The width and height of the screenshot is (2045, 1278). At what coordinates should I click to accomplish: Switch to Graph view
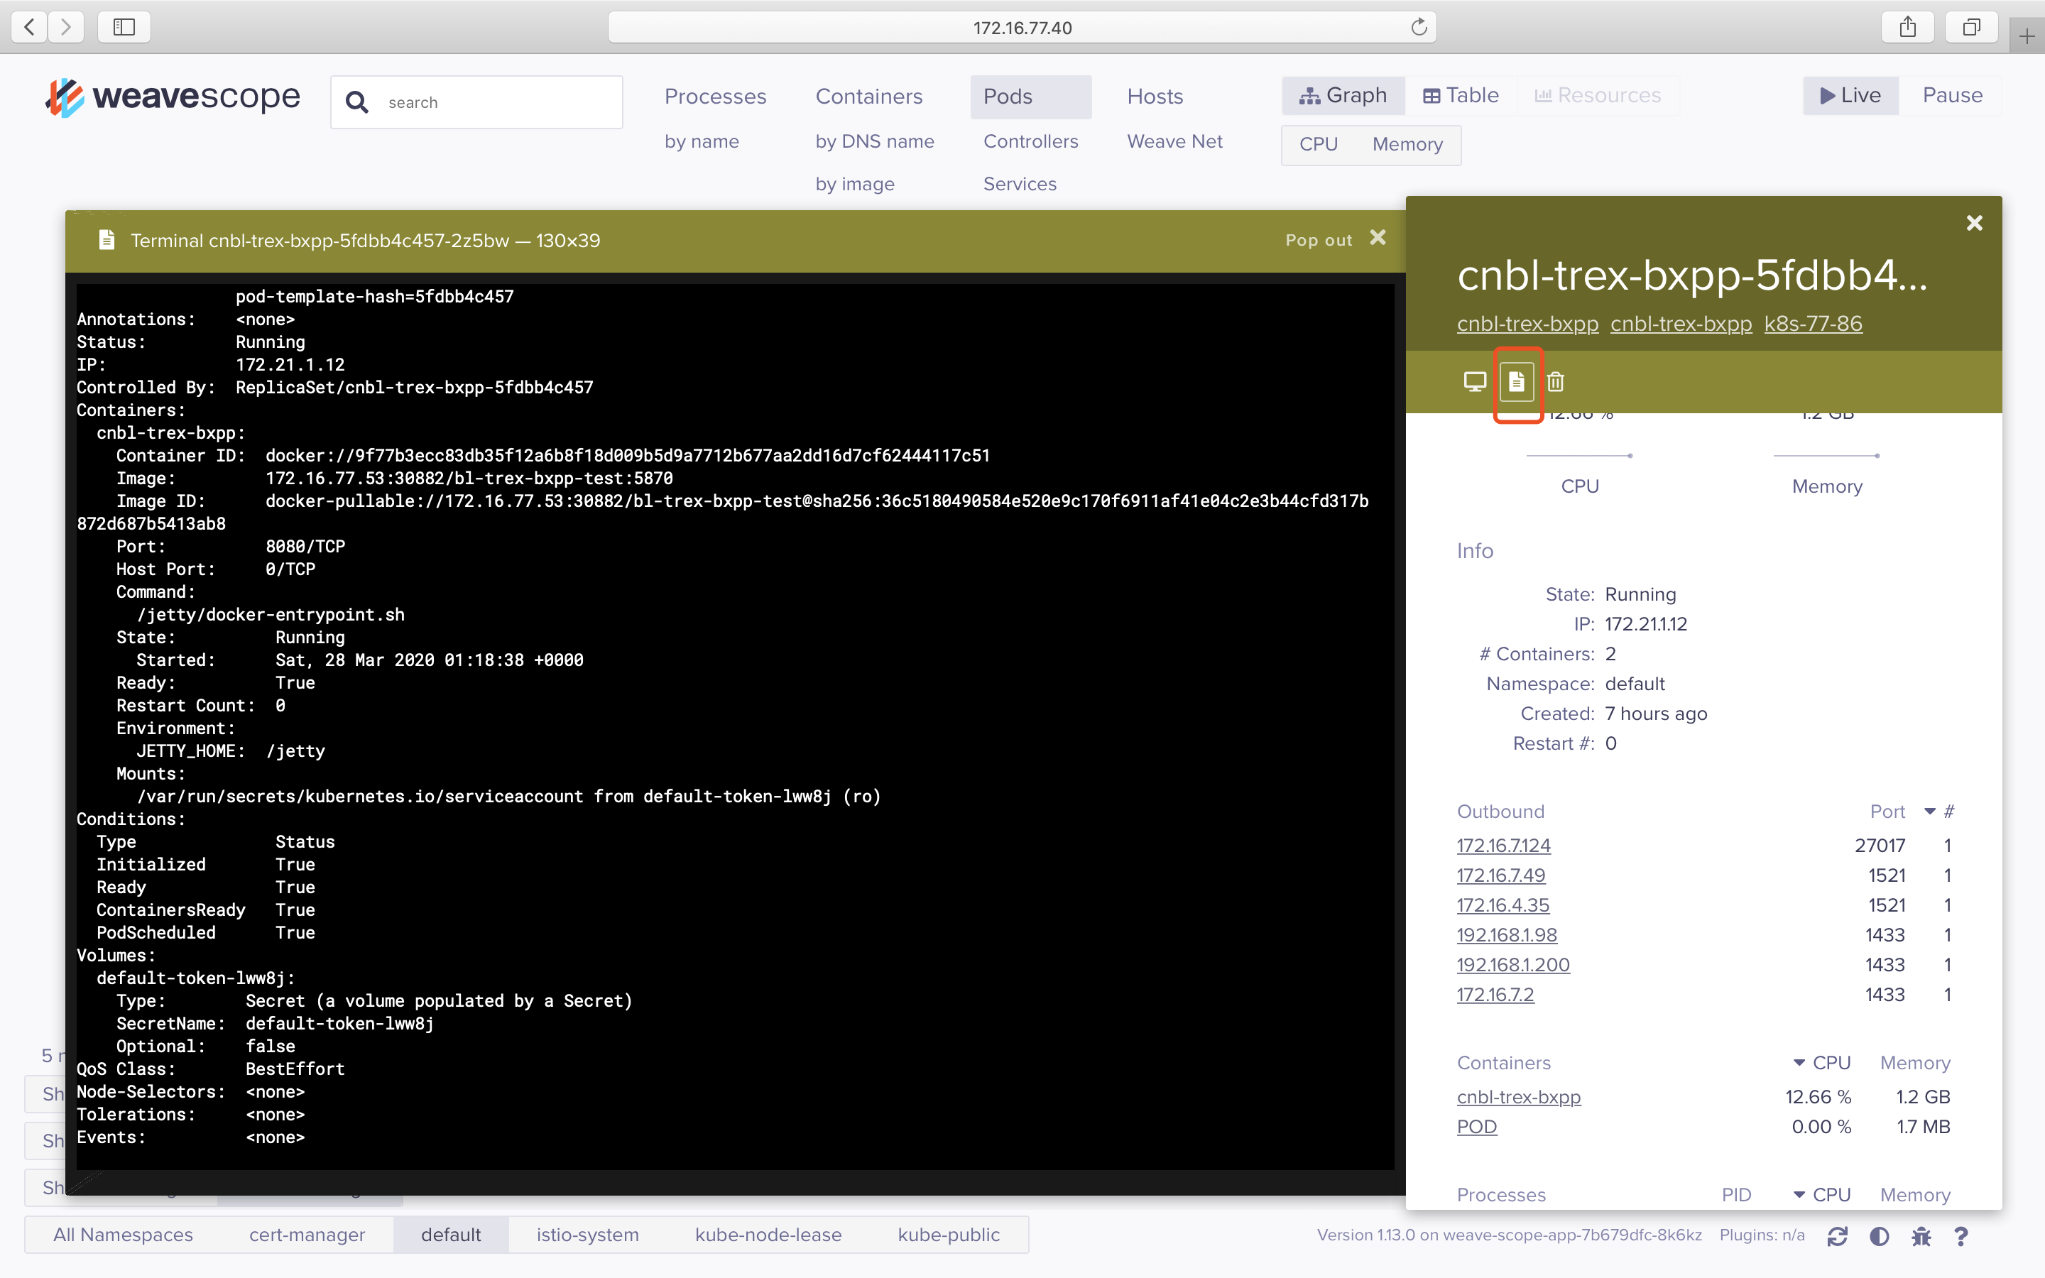pyautogui.click(x=1343, y=96)
